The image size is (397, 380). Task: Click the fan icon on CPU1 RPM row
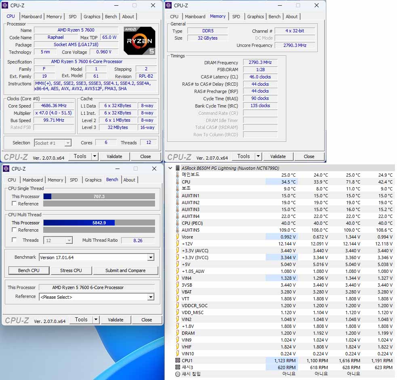click(177, 360)
